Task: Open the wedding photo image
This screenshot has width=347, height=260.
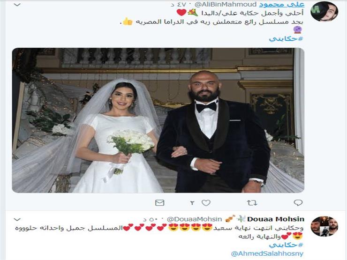Action: click(158, 120)
